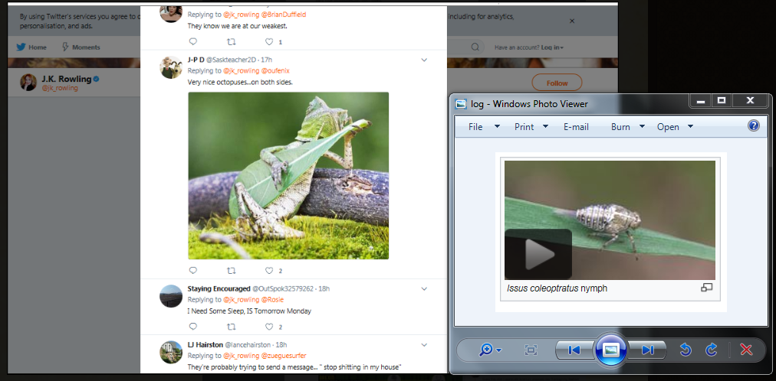This screenshot has width=776, height=381.
Task: Retweet the Staying Encouraged tweet
Action: point(231,326)
